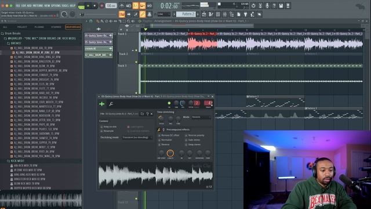Toggle pattern/song mode button
The height and width of the screenshot is (209, 371).
tap(81, 6)
